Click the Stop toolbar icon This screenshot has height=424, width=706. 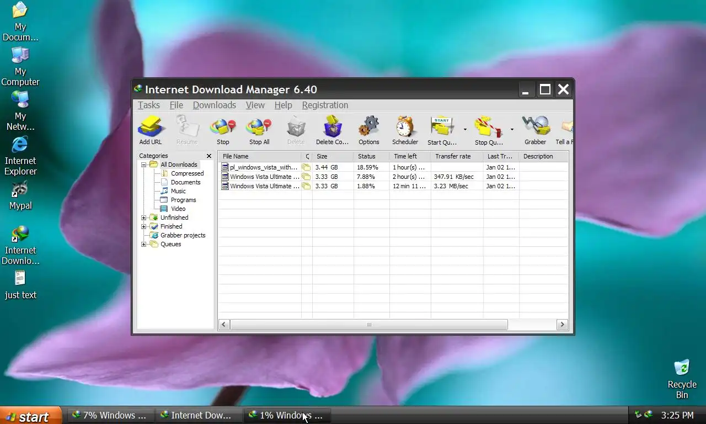[x=223, y=130]
